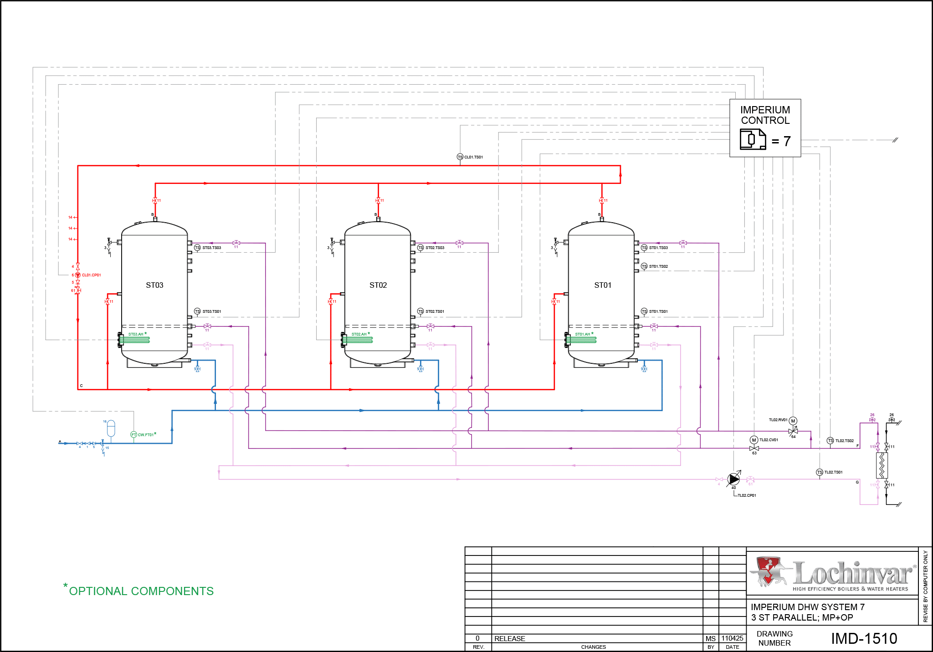
Task: Click the CL01.CP01 circulation pump symbol
Action: tap(78, 275)
